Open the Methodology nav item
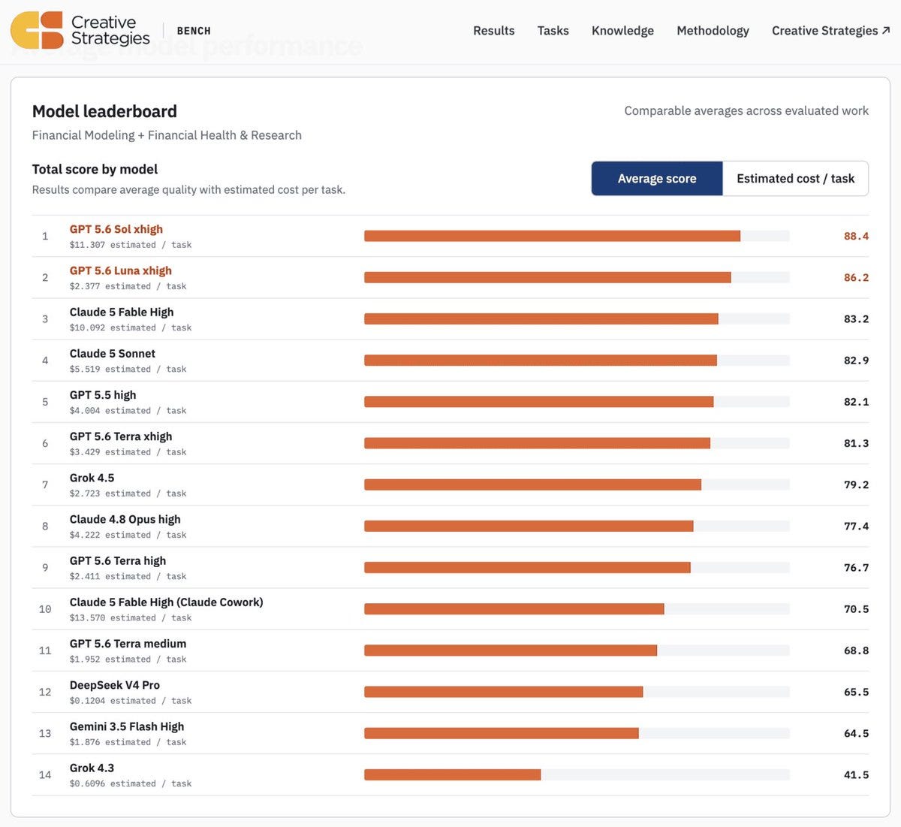The width and height of the screenshot is (901, 827). click(713, 31)
